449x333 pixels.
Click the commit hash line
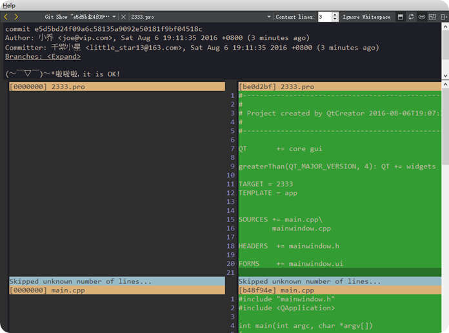[104, 29]
